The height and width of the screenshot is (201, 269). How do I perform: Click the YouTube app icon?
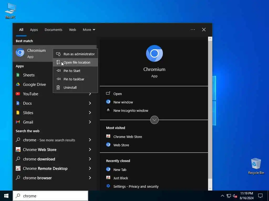tap(18, 94)
